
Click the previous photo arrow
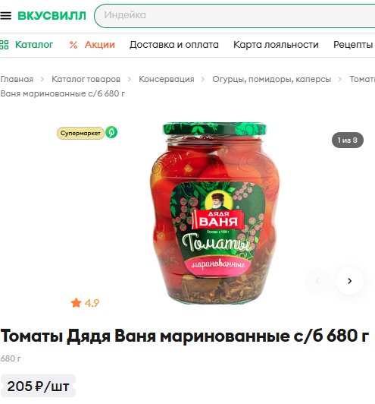coord(317,281)
